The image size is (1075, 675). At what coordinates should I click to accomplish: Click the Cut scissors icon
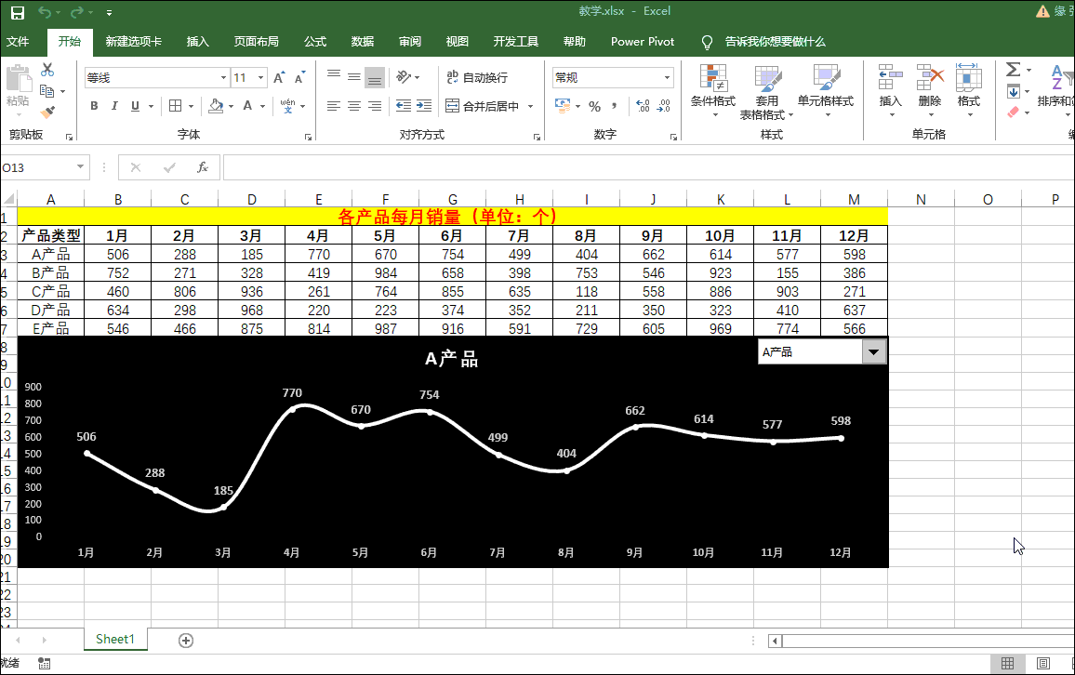point(47,70)
